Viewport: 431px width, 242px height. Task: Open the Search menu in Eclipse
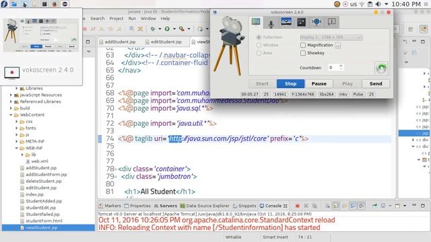coord(97,18)
